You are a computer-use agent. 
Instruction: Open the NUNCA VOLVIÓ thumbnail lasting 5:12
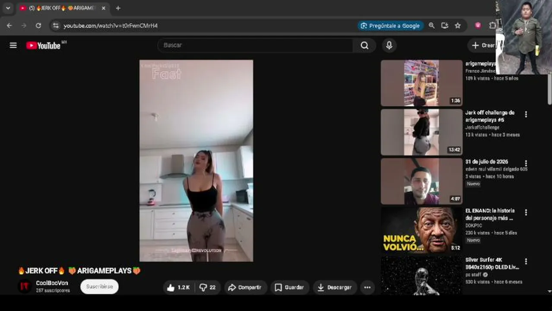422,230
